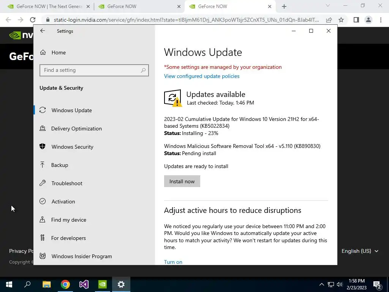
Task: Click the Settings gear taskbar icon
Action: [x=121, y=284]
